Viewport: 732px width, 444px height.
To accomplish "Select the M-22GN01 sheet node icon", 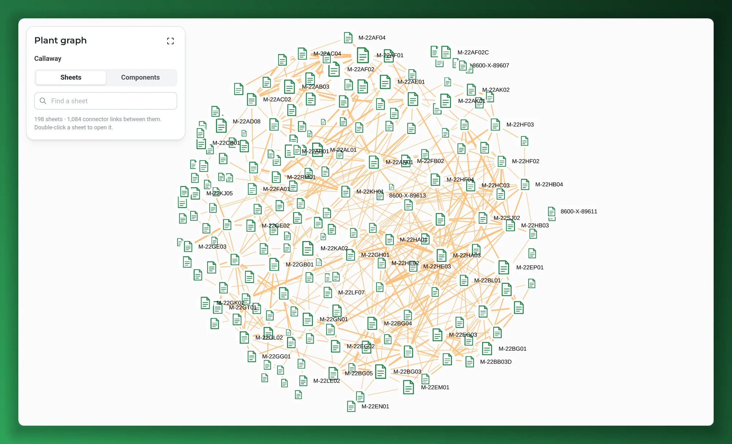I will [308, 319].
